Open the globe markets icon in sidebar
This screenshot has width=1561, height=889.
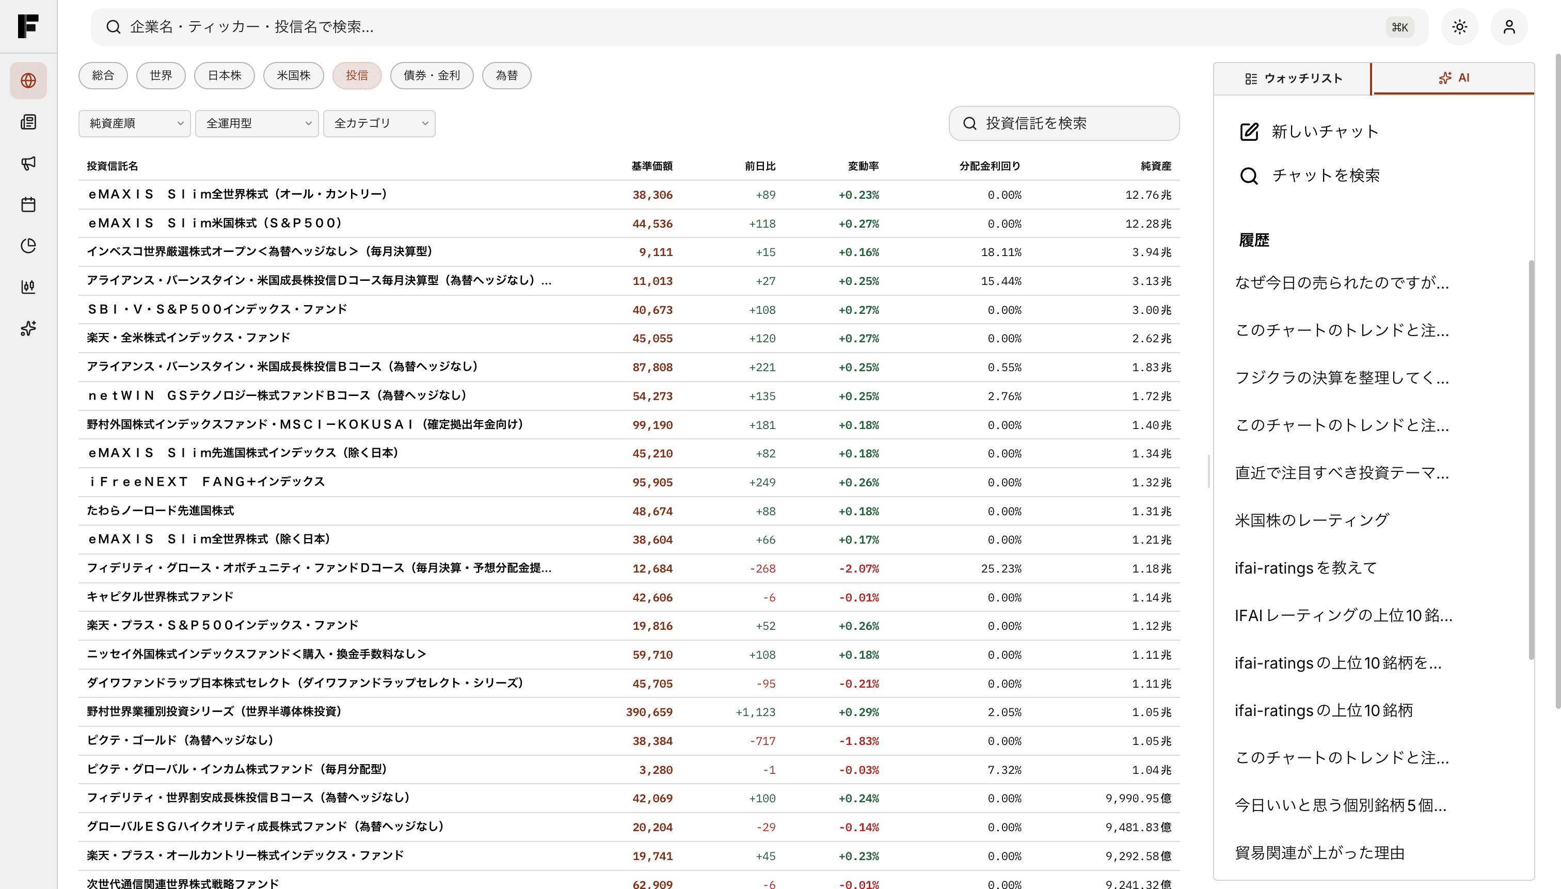28,81
